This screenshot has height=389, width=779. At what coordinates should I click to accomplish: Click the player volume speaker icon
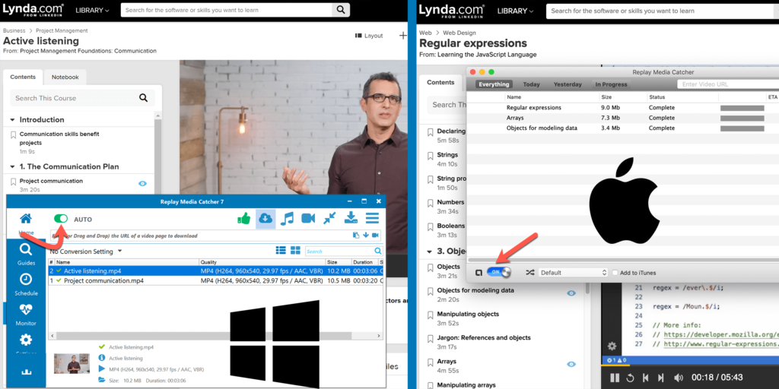click(678, 378)
